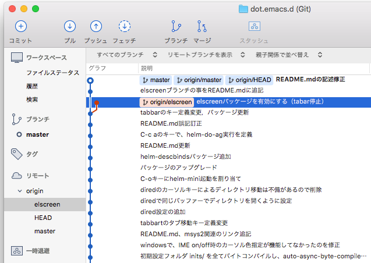
Task: Click the タグ section header text
Action: (32, 154)
